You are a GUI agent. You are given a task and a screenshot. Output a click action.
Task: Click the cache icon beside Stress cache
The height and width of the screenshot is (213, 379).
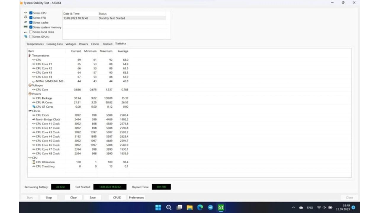tap(25, 22)
